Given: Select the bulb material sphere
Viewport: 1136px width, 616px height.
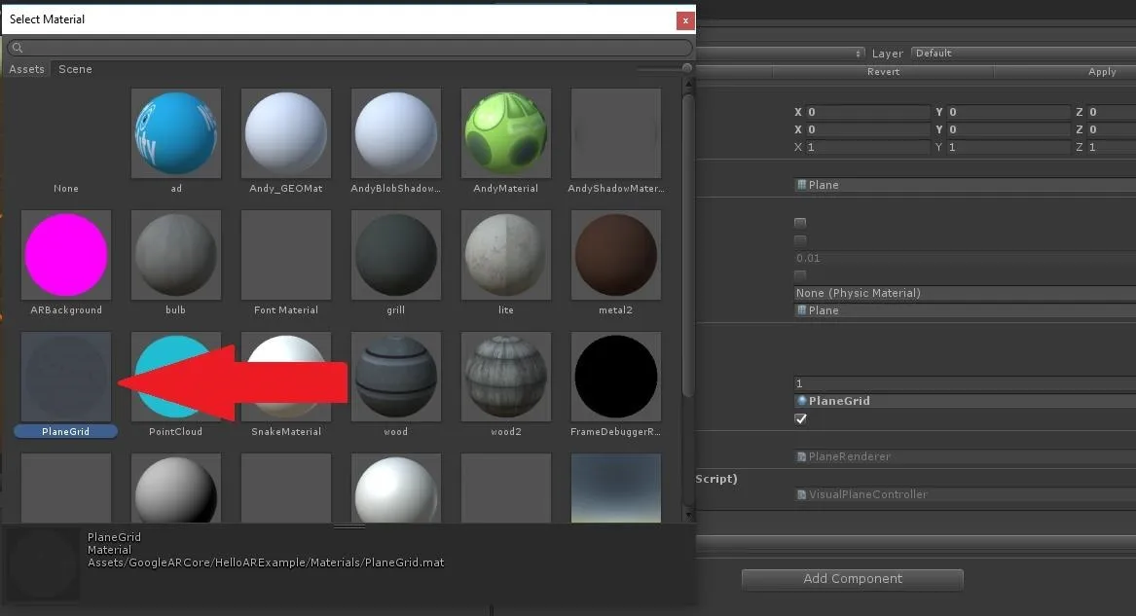Looking at the screenshot, I should 176,255.
